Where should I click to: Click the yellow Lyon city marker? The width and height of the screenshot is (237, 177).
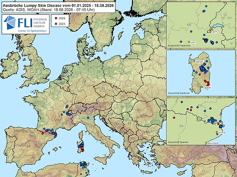189,42
